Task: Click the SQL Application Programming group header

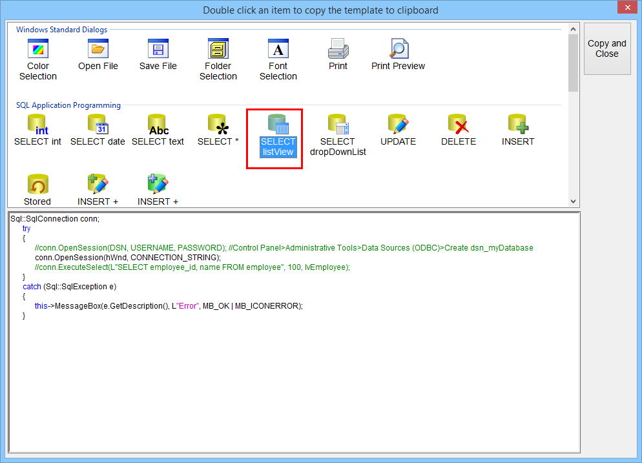Action: point(68,105)
